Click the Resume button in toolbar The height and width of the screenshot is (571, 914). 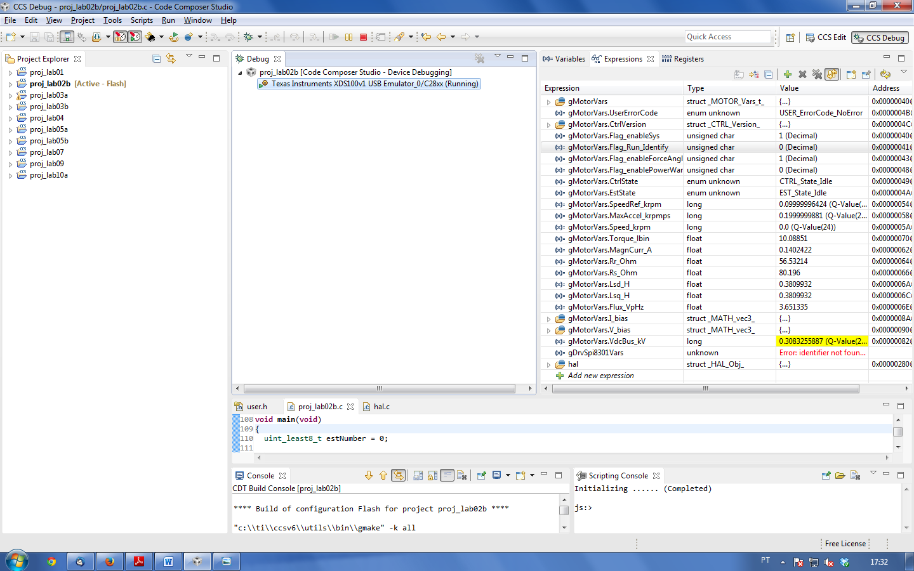point(334,37)
